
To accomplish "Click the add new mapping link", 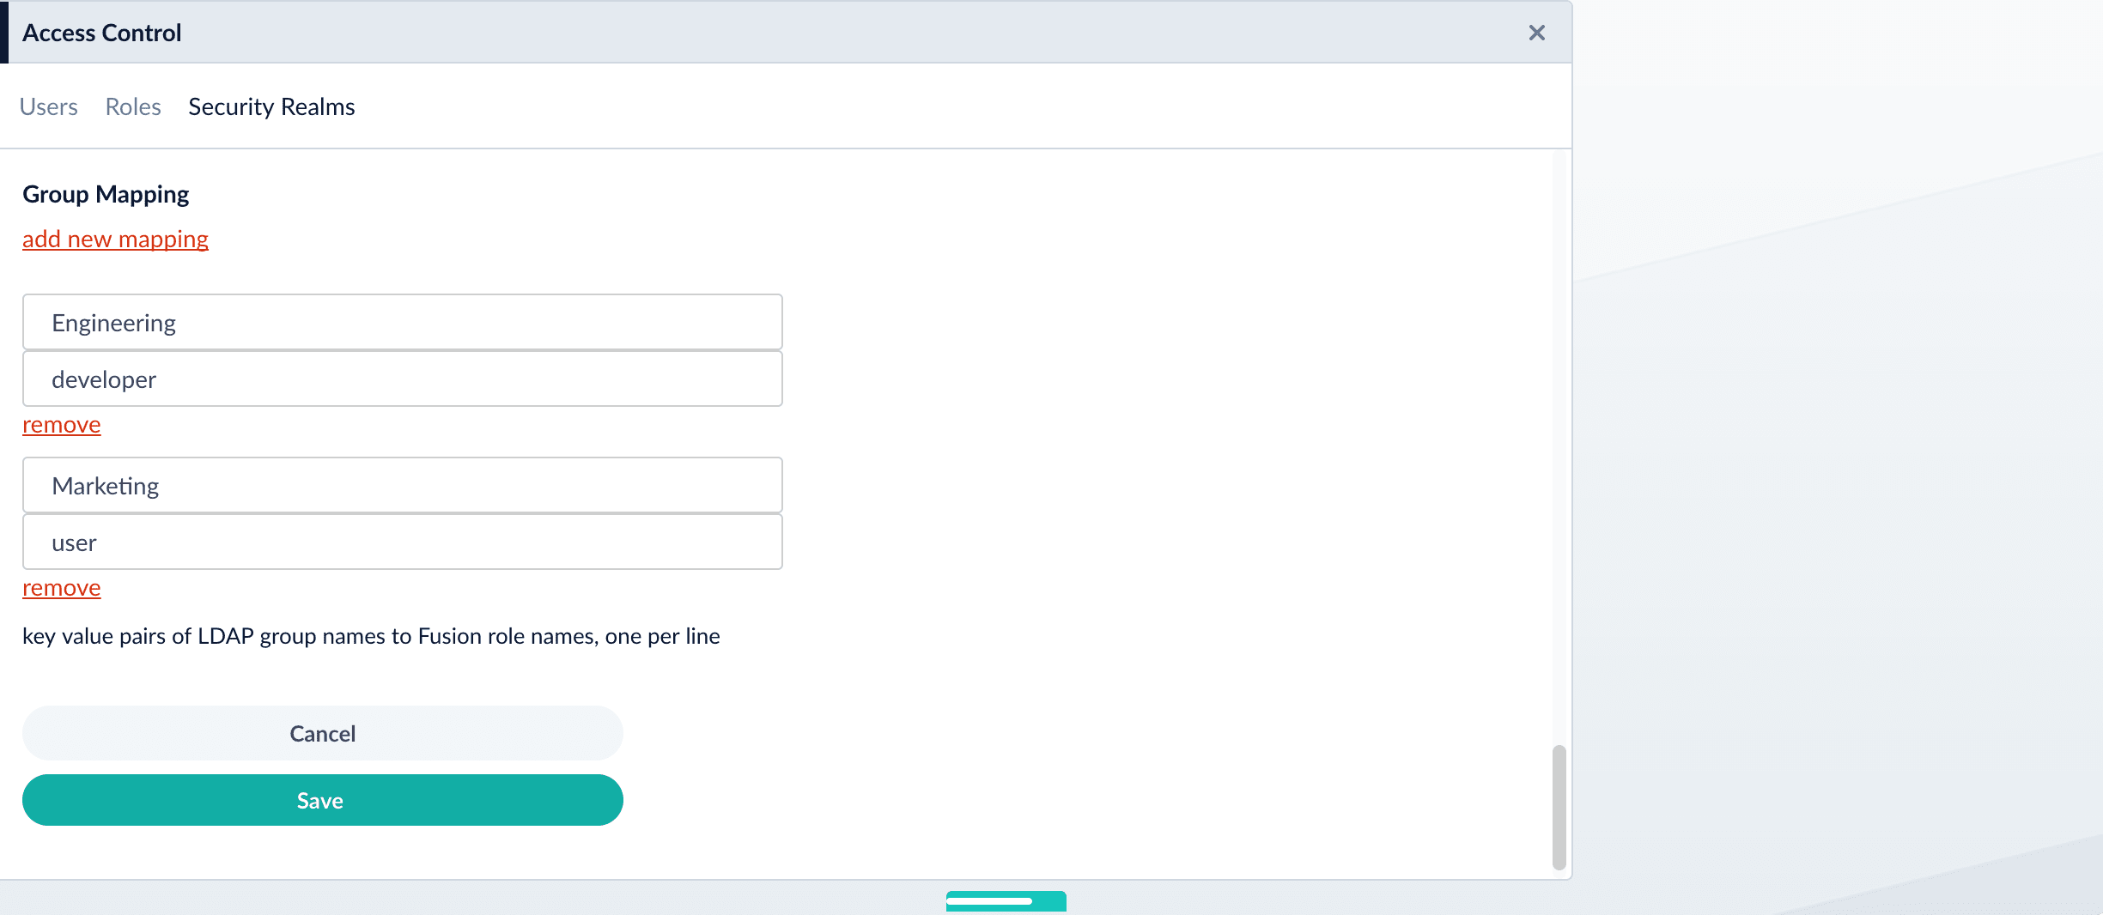I will pos(115,239).
